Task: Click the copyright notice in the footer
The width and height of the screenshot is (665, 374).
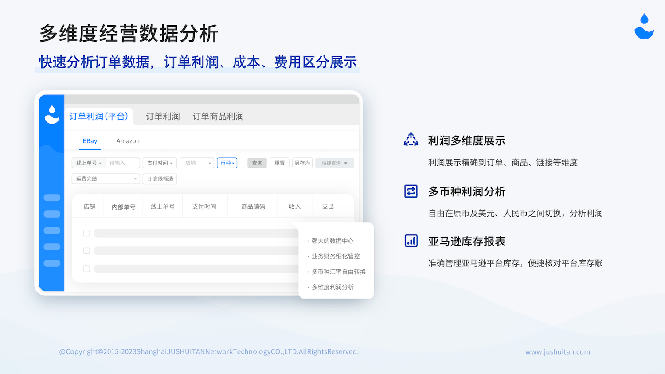Action: coord(209,352)
